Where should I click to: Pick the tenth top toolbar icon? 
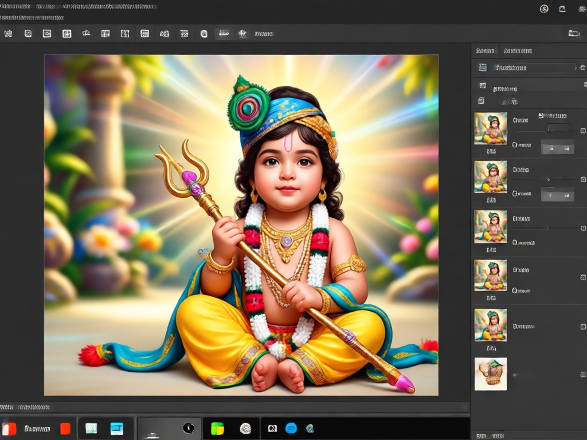[184, 34]
